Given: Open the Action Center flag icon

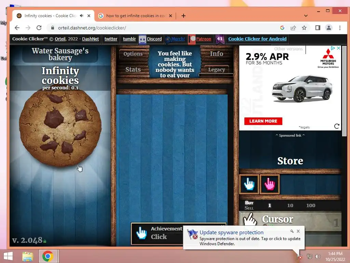Looking at the screenshot, I should coord(299,256).
